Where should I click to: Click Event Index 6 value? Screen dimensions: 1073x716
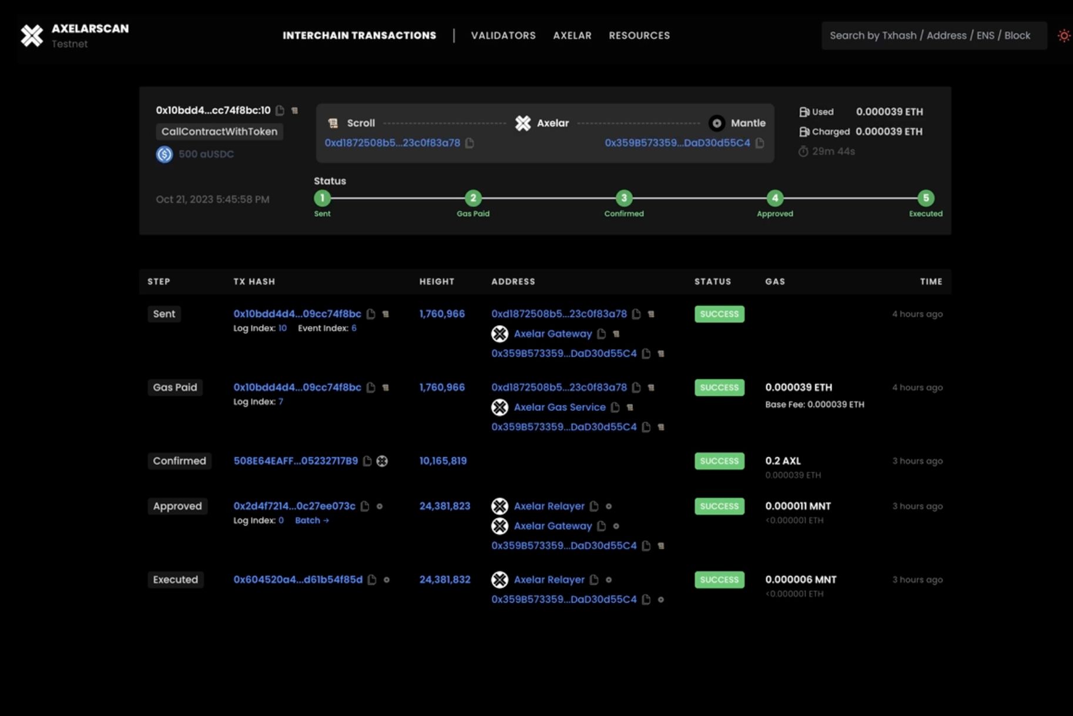tap(354, 328)
